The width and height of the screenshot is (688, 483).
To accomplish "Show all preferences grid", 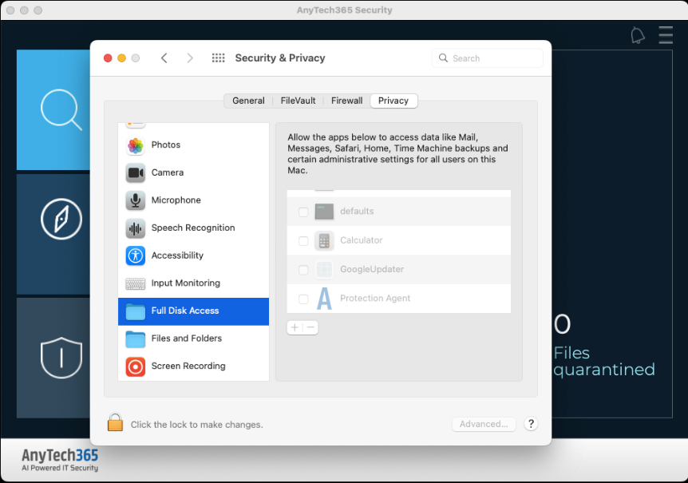I will click(218, 58).
